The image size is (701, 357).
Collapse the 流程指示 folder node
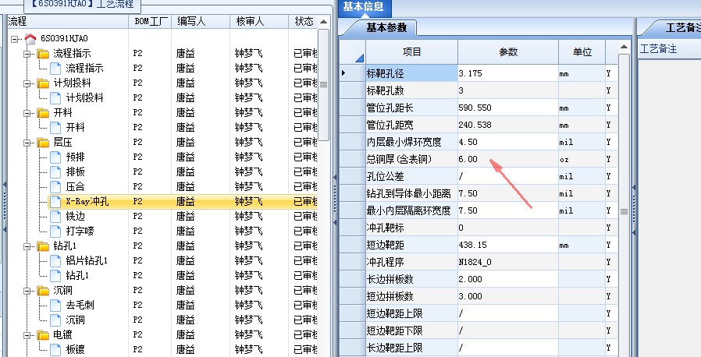point(27,54)
